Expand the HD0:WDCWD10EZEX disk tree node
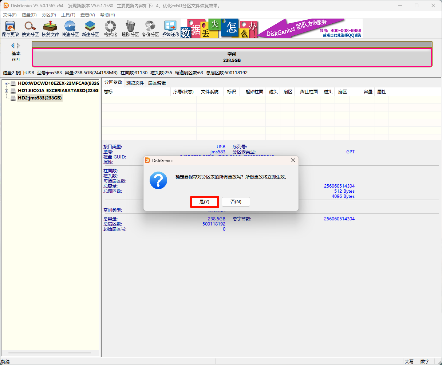 6,83
